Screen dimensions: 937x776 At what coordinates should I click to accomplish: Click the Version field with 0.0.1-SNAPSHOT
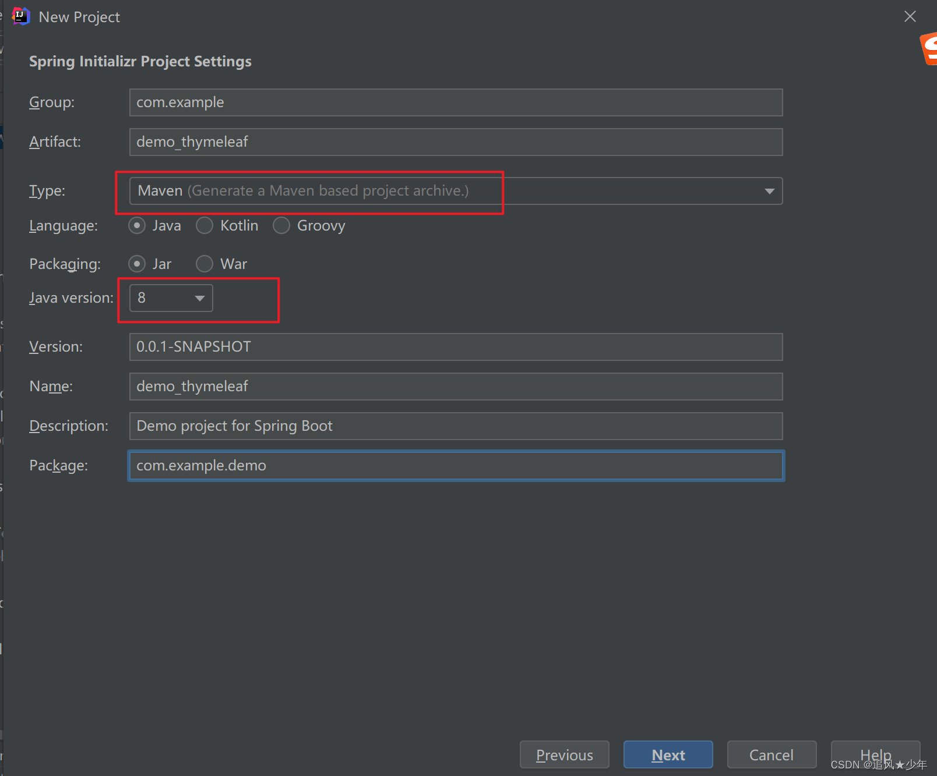(x=456, y=347)
